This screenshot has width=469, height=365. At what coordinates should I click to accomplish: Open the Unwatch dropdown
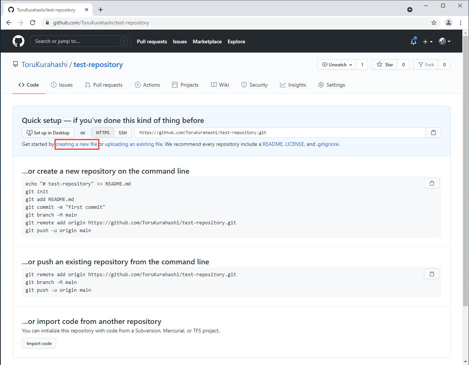[337, 64]
